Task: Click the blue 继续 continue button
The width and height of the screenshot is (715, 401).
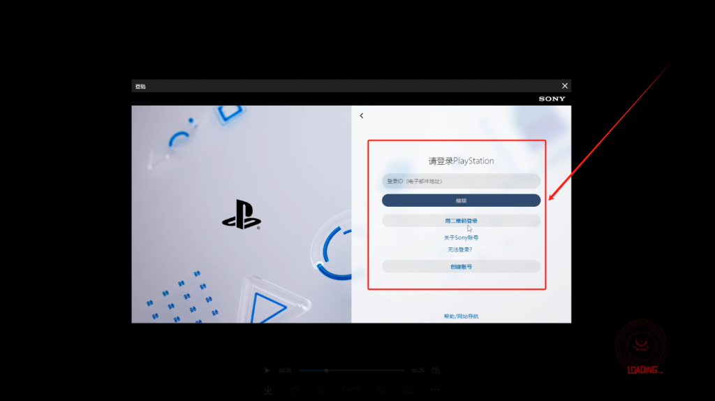Action: [x=461, y=200]
